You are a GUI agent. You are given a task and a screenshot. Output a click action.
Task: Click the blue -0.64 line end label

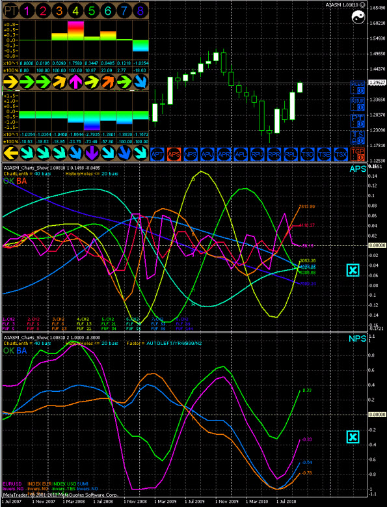coord(306,463)
